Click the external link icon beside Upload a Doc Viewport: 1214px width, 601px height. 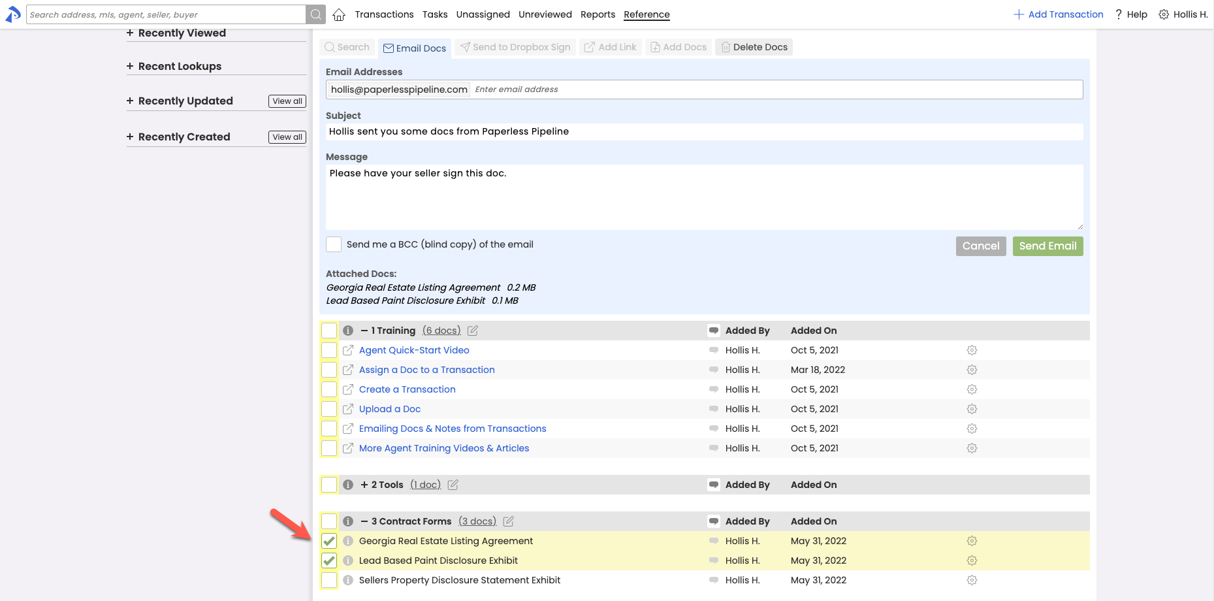coord(348,409)
